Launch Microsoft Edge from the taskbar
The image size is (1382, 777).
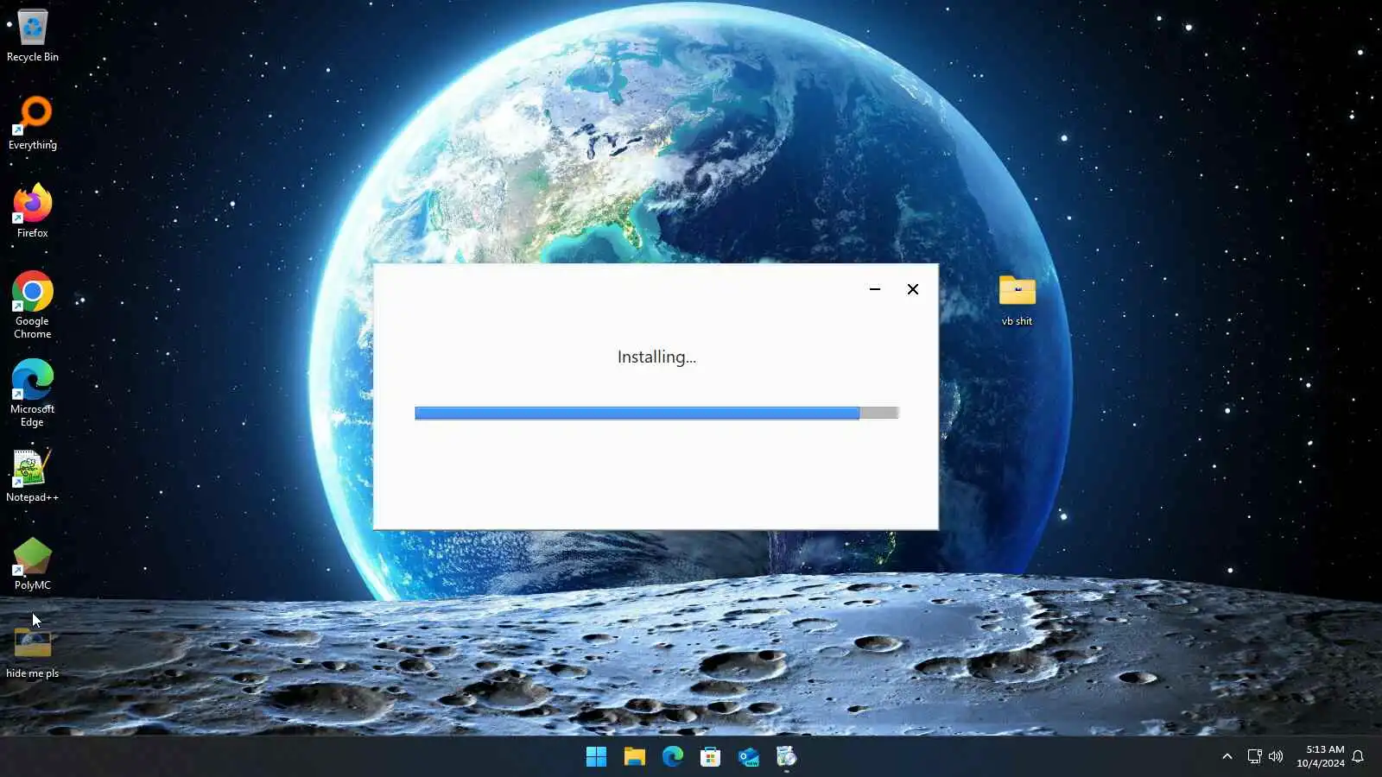673,757
